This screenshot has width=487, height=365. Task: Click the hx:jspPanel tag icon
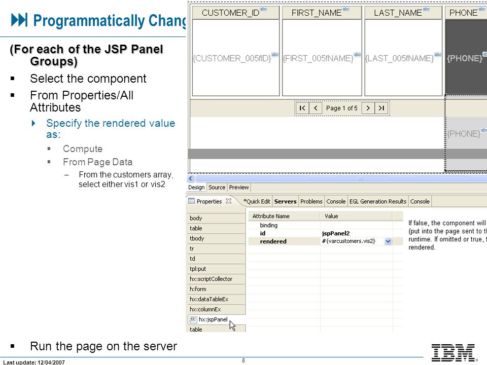(x=193, y=319)
